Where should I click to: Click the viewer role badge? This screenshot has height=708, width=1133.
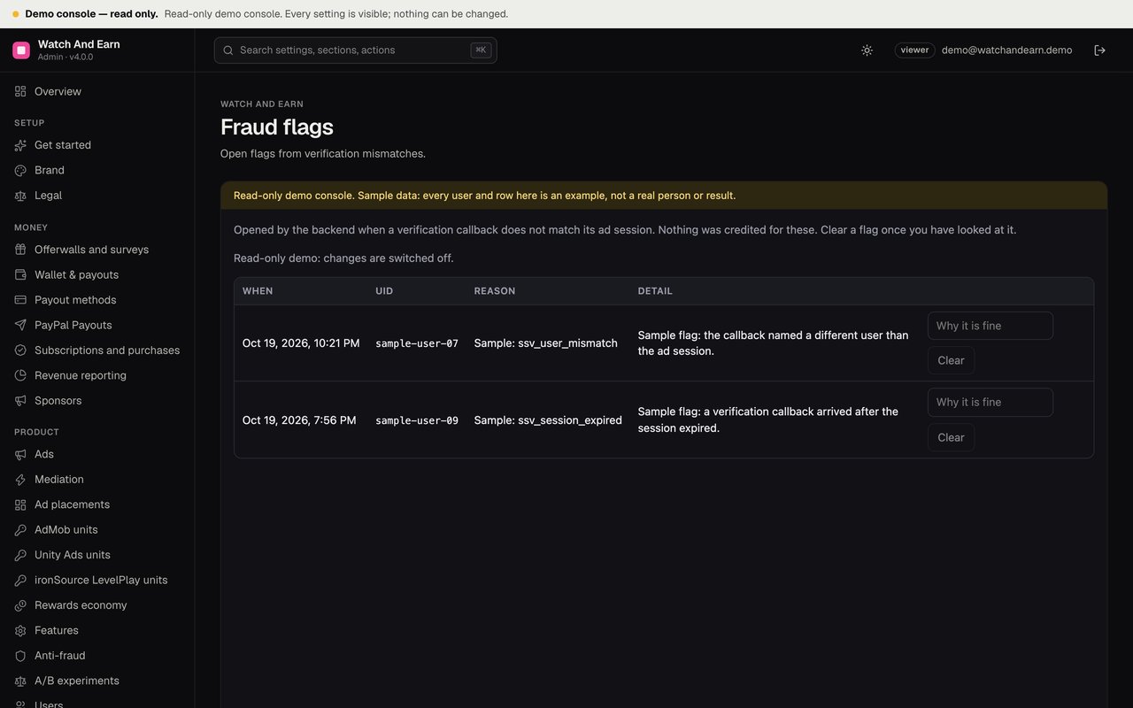(914, 50)
